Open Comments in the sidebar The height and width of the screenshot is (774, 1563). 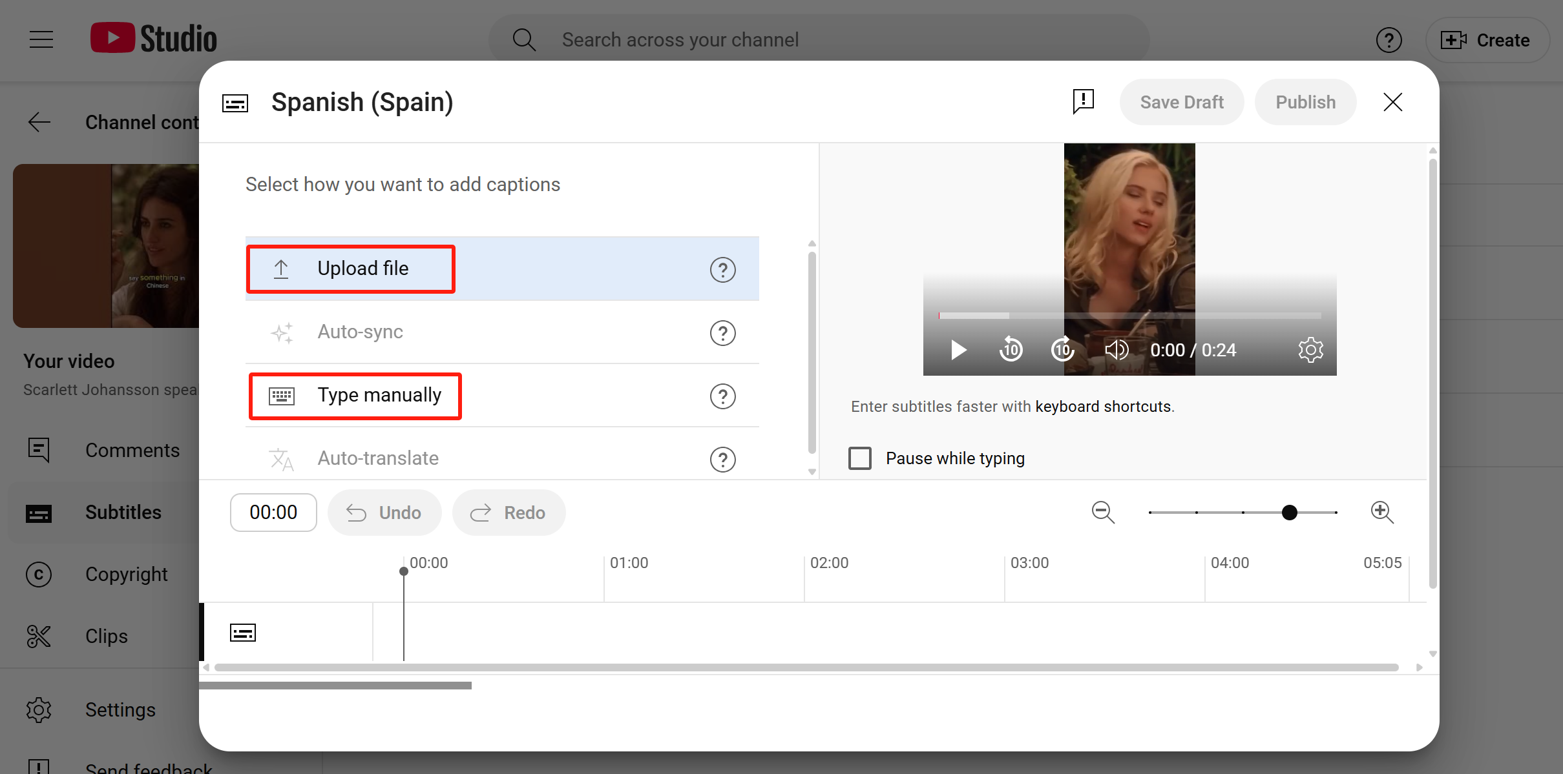pos(103,450)
